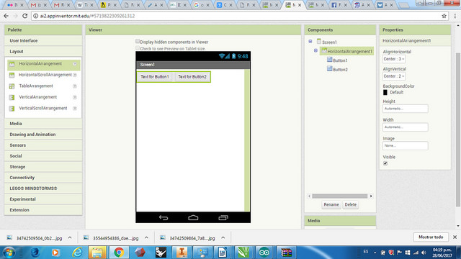Click the Screen1 icon in Components tree

pyautogui.click(x=319, y=42)
